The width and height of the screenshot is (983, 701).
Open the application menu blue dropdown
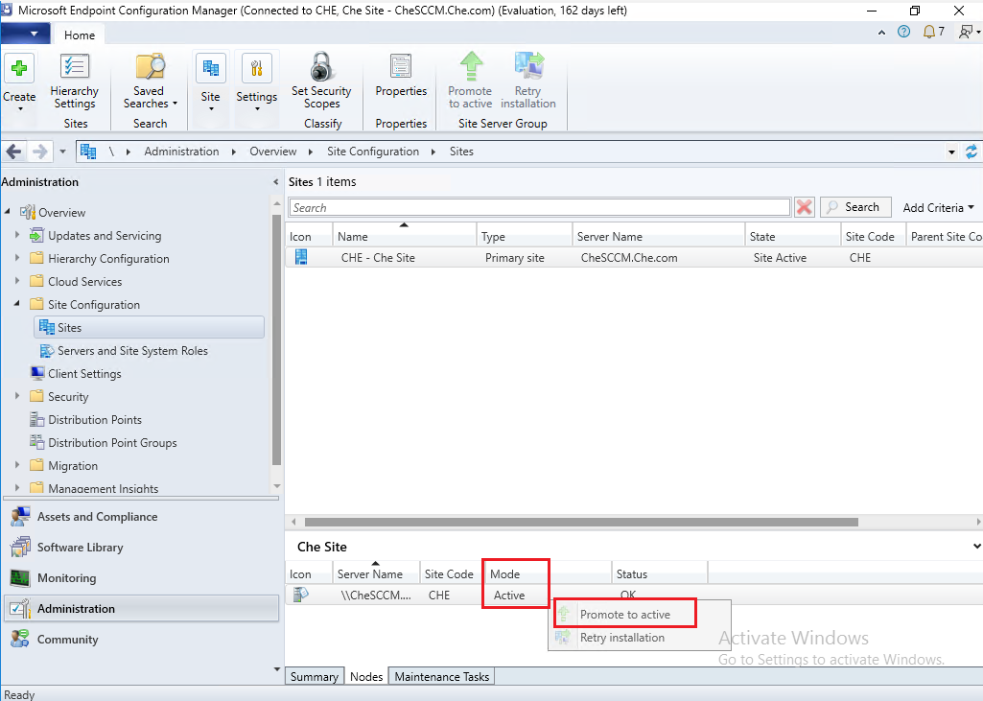pos(25,34)
